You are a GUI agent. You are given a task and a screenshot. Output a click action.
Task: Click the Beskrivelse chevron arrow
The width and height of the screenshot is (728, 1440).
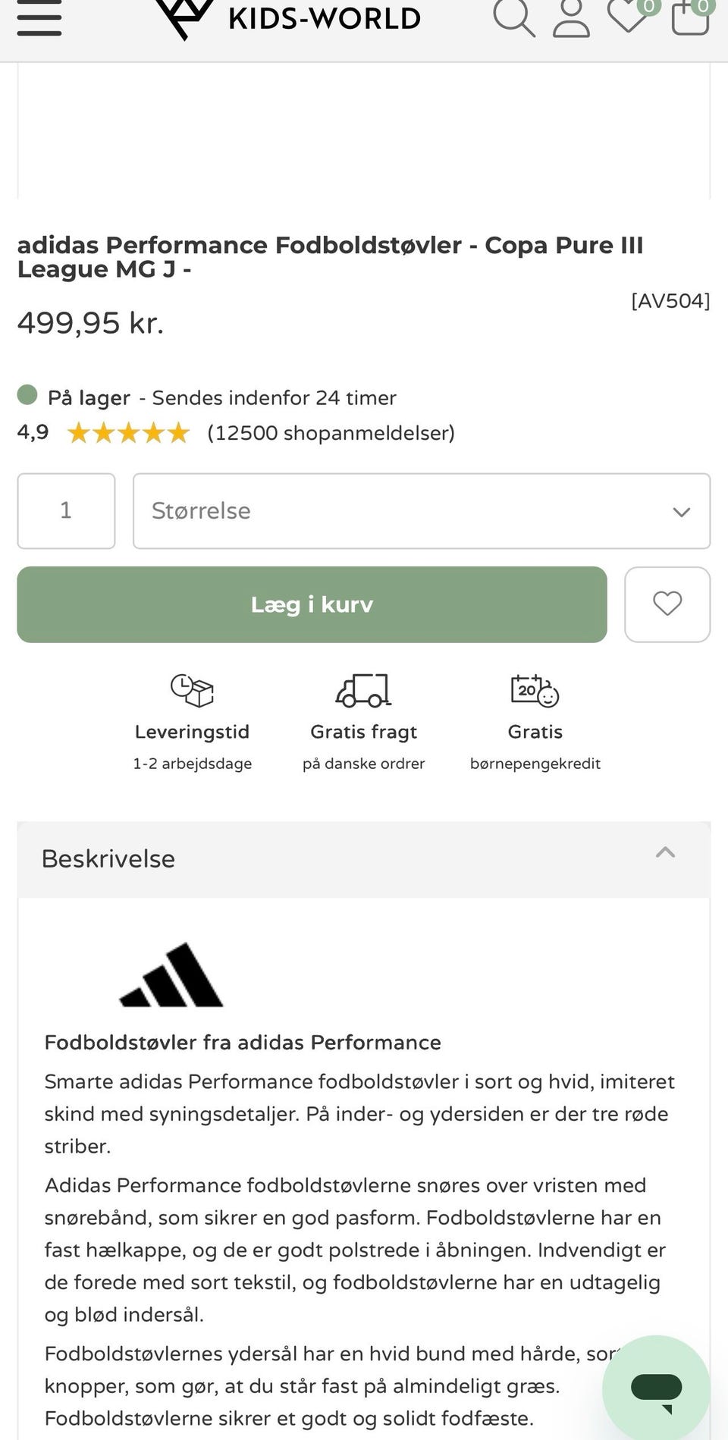tap(665, 852)
